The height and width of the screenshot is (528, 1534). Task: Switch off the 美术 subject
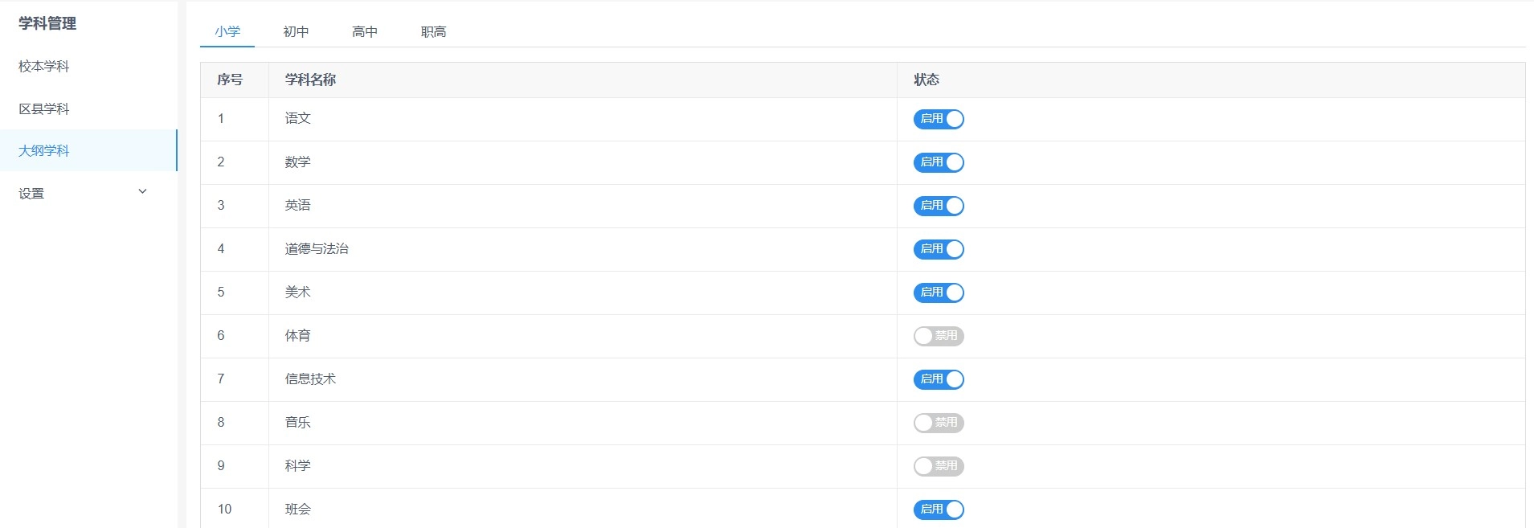point(938,293)
